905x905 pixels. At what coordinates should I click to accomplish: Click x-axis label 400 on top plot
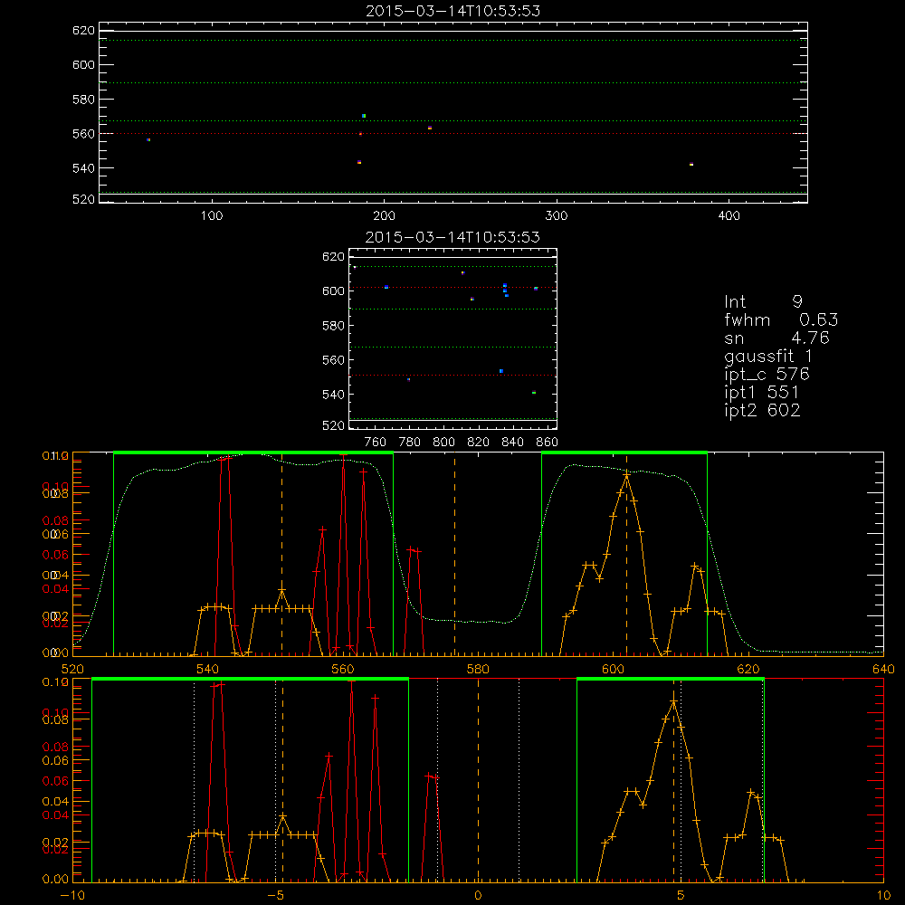729,216
